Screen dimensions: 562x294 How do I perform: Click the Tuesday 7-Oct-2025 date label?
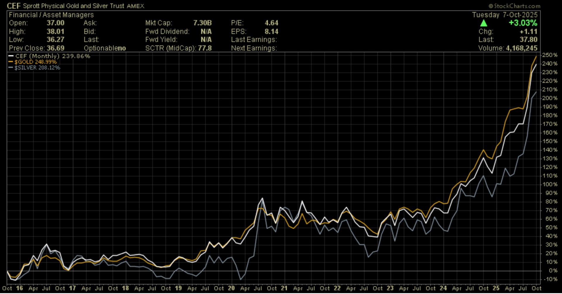pyautogui.click(x=505, y=15)
